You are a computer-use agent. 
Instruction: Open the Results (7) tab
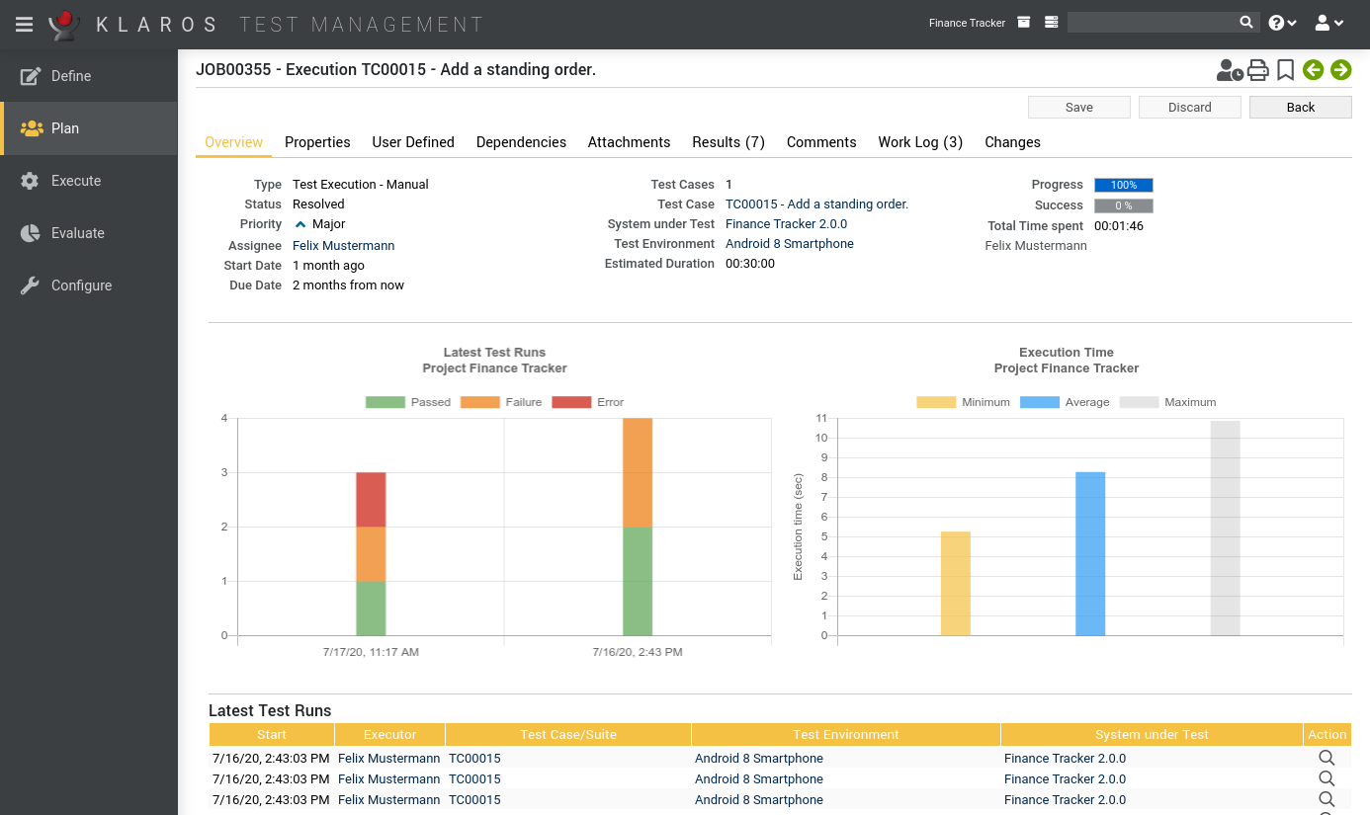[x=728, y=142]
